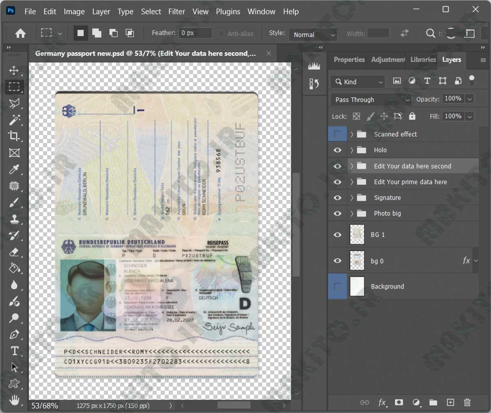Open the File menu
Screen dimensions: 491x413
(x=30, y=11)
